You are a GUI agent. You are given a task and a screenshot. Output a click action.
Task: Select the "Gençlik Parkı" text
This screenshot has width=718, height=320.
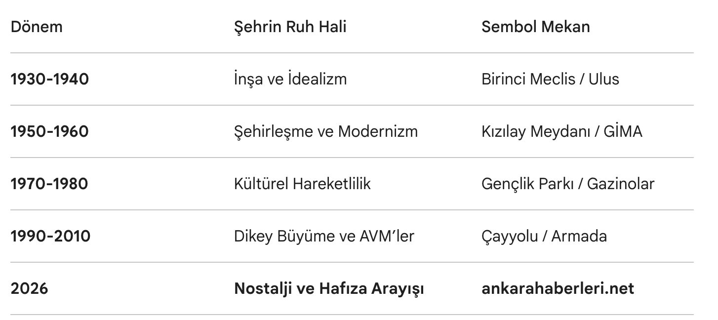pyautogui.click(x=525, y=184)
